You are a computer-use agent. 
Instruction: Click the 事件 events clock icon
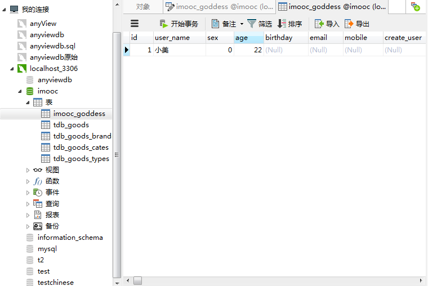tap(38, 193)
